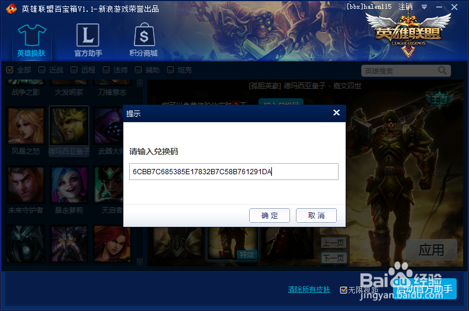
Task: Click the hero list scroll down arrow
Action: pos(140,262)
